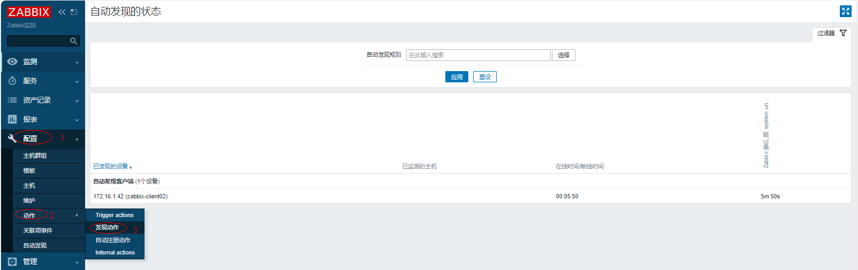Toggle kiosk fullscreen mode icon
858x270 pixels.
coord(846,11)
